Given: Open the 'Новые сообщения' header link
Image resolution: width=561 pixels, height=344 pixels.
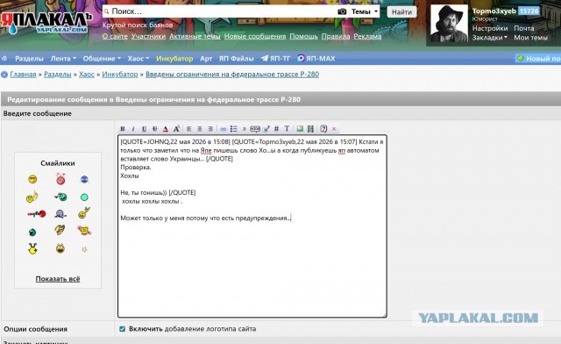Looking at the screenshot, I should (x=255, y=36).
